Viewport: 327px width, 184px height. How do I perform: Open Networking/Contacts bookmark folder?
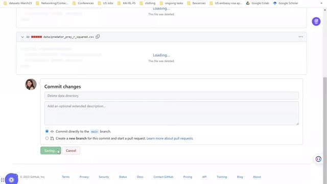[x=52, y=3]
